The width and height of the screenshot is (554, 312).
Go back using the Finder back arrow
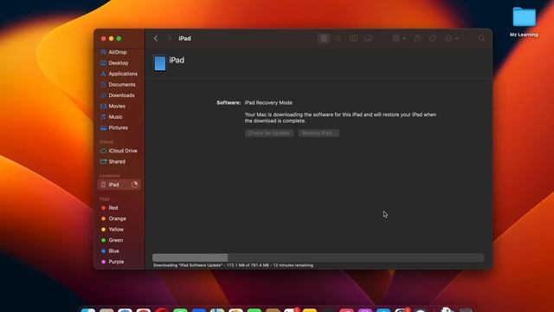pos(156,38)
